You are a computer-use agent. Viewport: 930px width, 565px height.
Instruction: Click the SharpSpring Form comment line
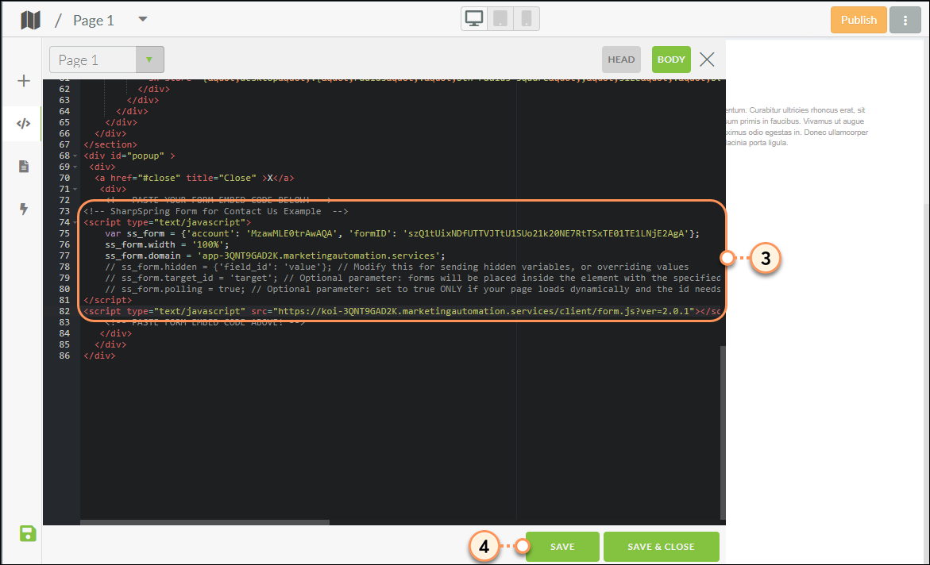coord(215,211)
